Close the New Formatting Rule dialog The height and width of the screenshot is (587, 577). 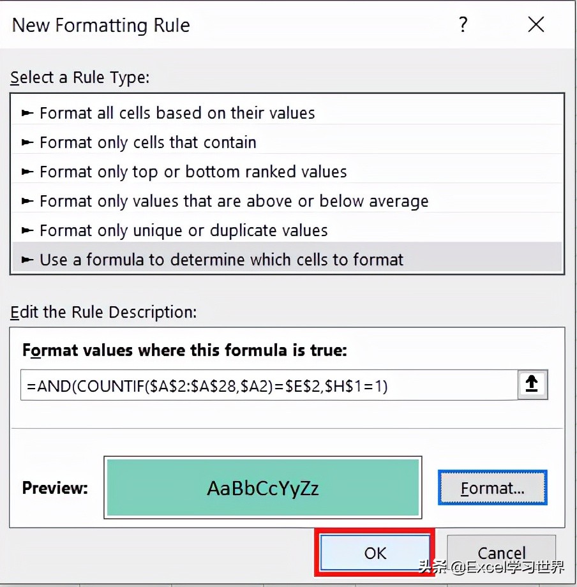(x=536, y=26)
